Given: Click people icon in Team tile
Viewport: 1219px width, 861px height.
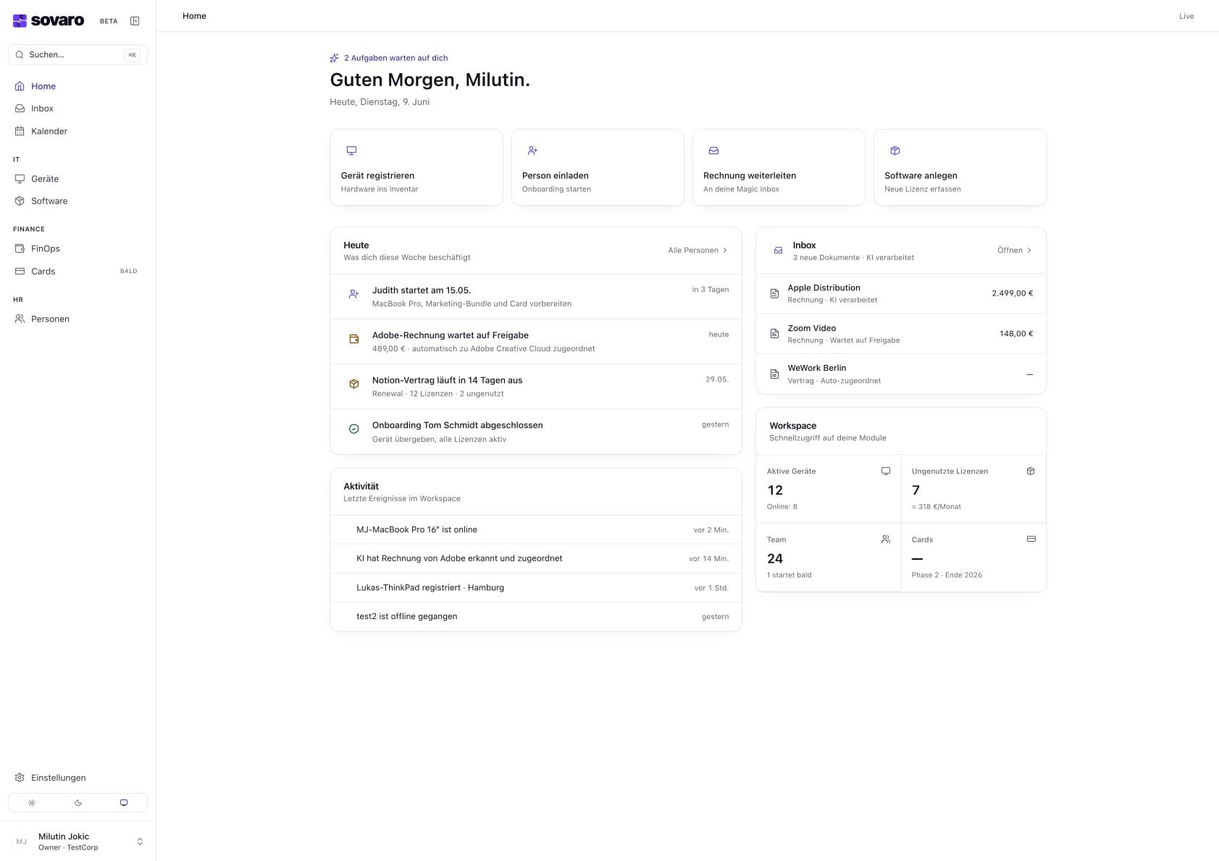Looking at the screenshot, I should point(886,539).
